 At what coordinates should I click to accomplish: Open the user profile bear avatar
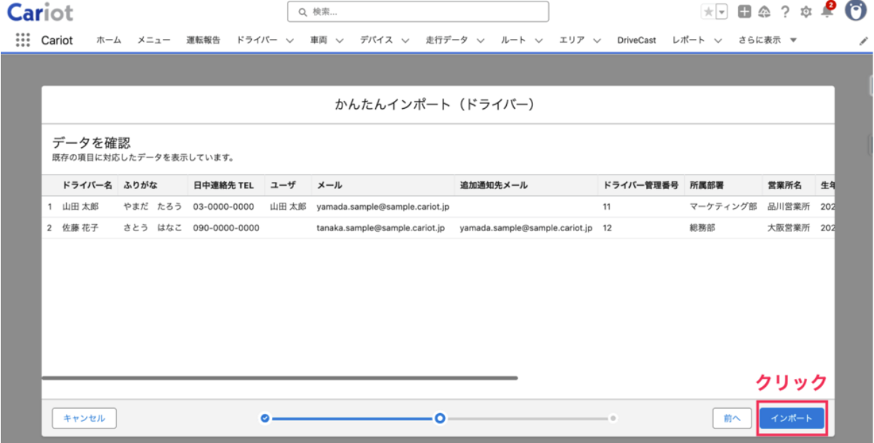(855, 11)
